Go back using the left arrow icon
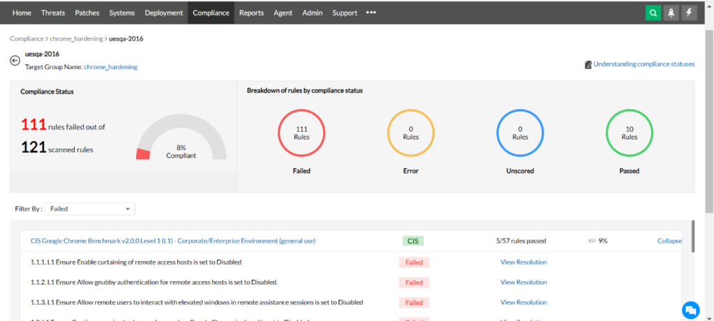The width and height of the screenshot is (714, 321). point(15,61)
